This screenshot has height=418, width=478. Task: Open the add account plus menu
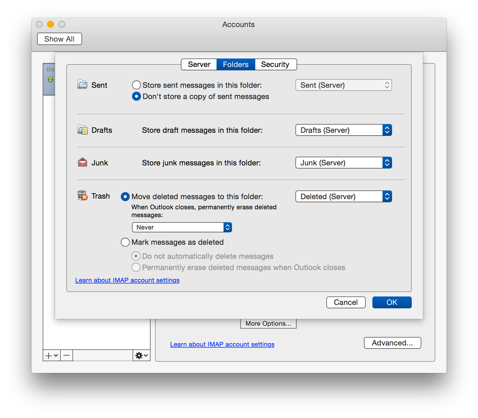pyautogui.click(x=52, y=356)
